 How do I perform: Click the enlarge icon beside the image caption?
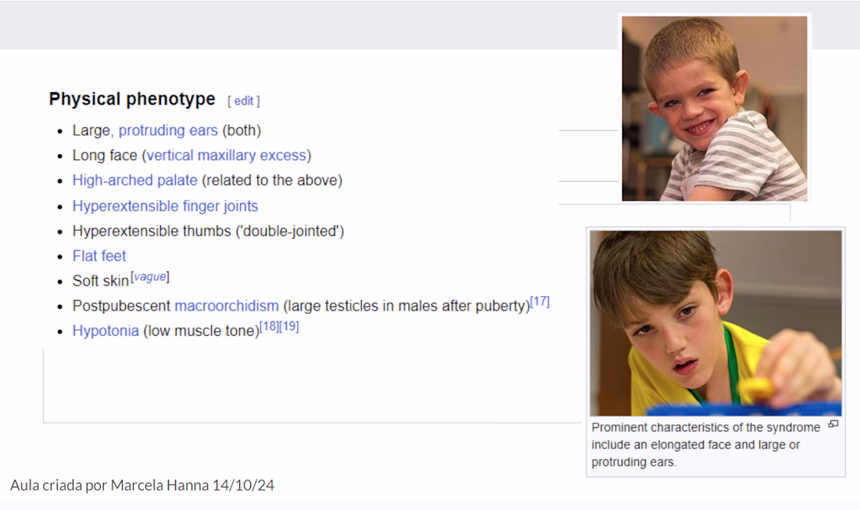833,425
